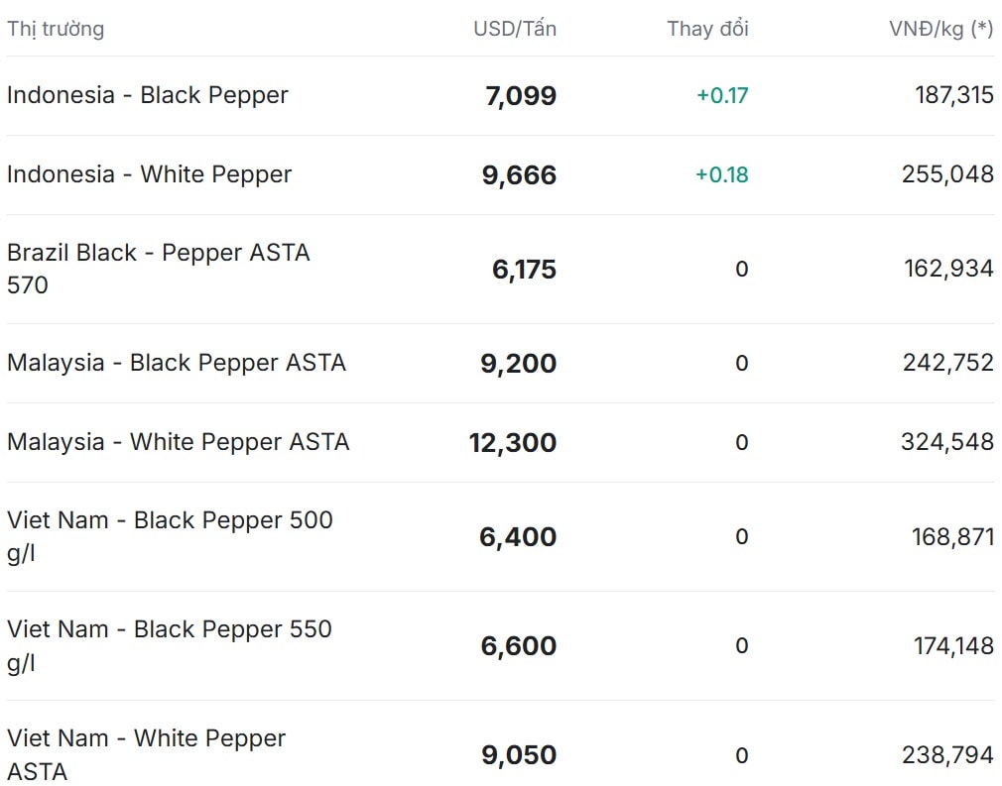Click the Malaysia - White Pepper ASTA label
1002x786 pixels.
[179, 442]
